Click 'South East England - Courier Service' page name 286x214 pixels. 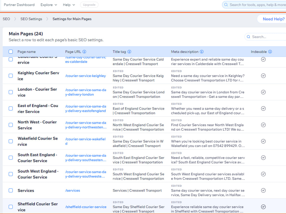(37, 158)
